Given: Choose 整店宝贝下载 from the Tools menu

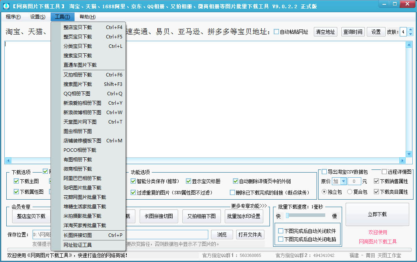Looking at the screenshot, I should [93, 27].
